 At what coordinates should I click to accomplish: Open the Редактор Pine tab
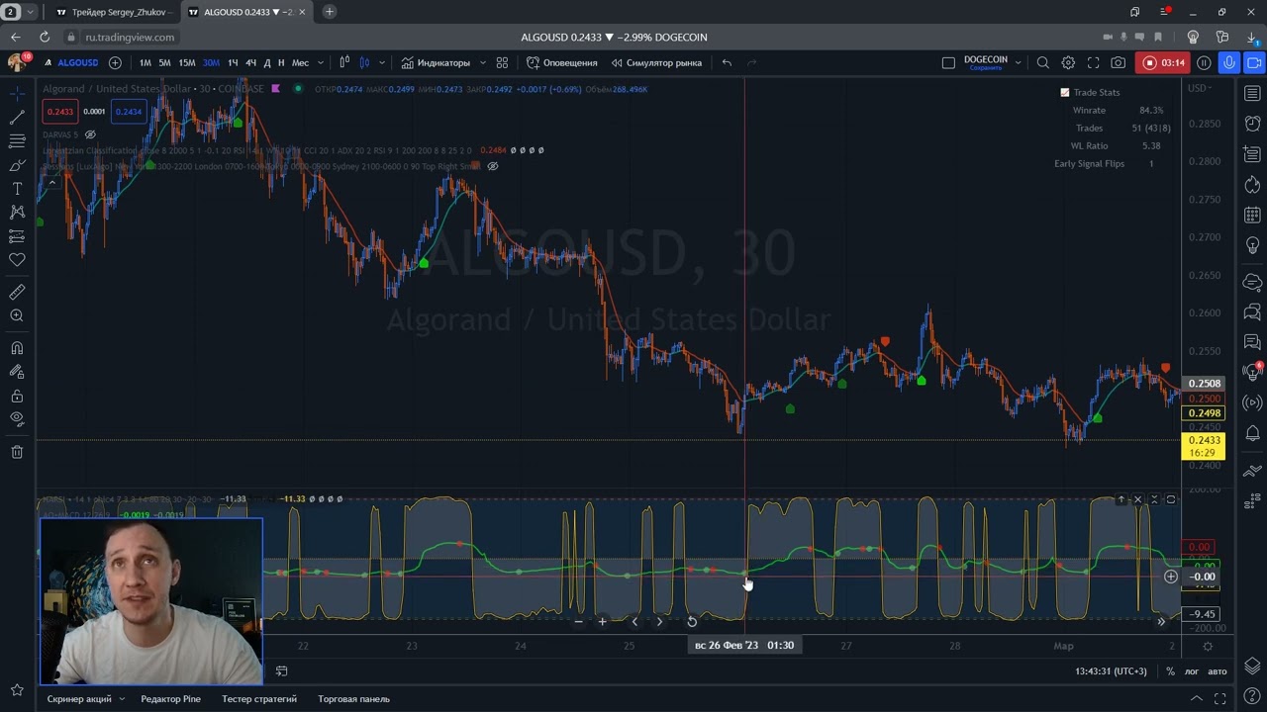click(170, 699)
